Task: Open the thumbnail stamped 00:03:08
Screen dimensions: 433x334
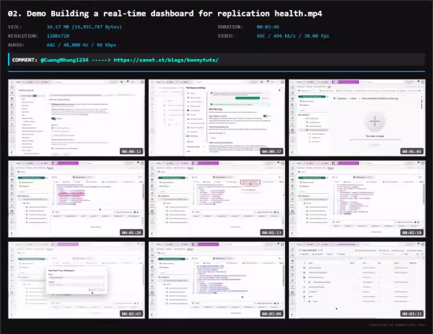Action: [216, 280]
